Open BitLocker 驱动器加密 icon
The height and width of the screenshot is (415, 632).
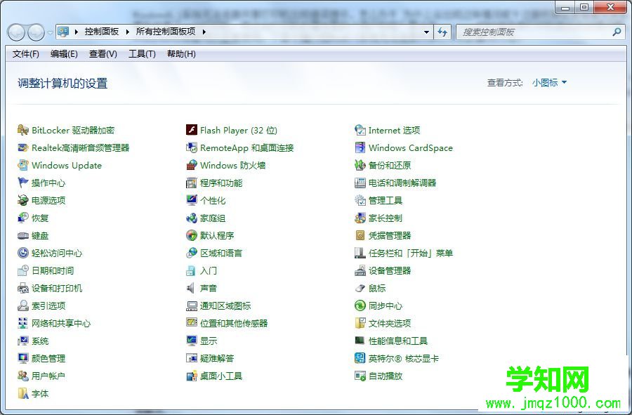click(x=23, y=130)
